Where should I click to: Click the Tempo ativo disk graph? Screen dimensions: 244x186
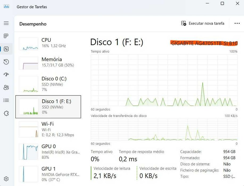point(164,80)
